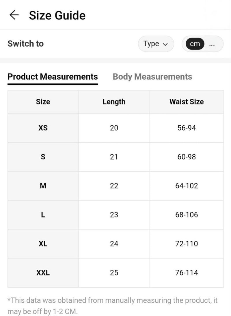
Task: Choose size S in the table
Action: point(43,157)
